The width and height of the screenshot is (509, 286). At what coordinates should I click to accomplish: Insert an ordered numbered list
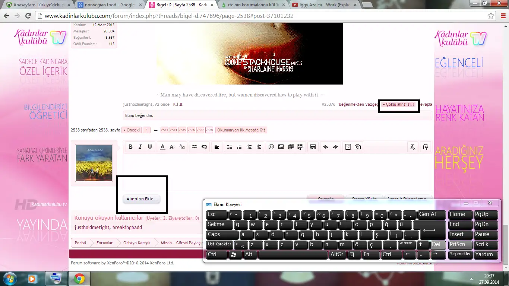(x=239, y=147)
